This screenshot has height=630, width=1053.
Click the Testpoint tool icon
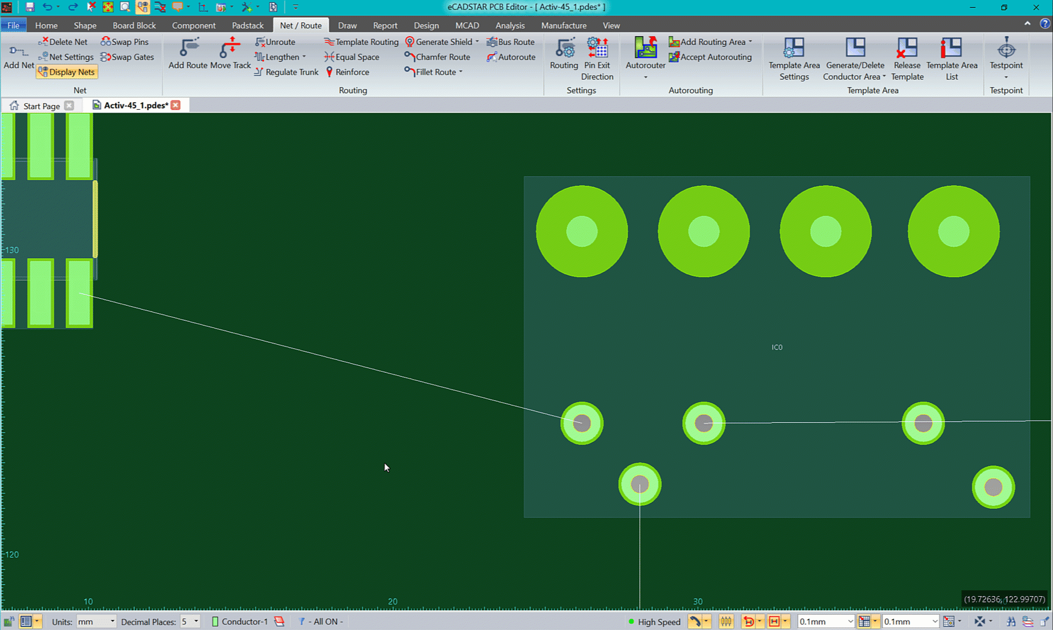(1006, 49)
